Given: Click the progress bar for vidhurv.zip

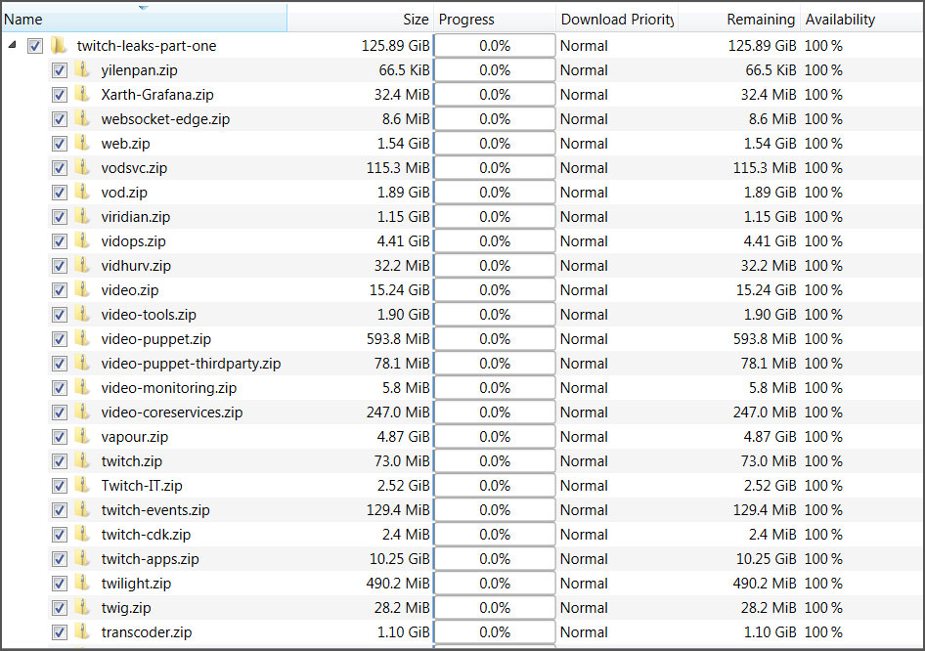Looking at the screenshot, I should pos(495,265).
